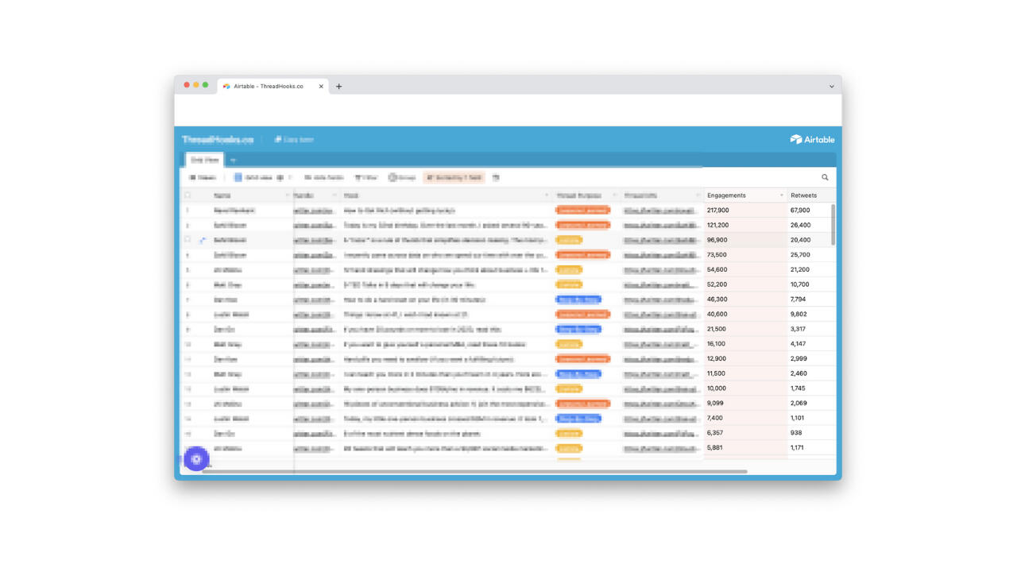
Task: Click the highlighted Sorted by 1 field button
Action: coord(454,178)
